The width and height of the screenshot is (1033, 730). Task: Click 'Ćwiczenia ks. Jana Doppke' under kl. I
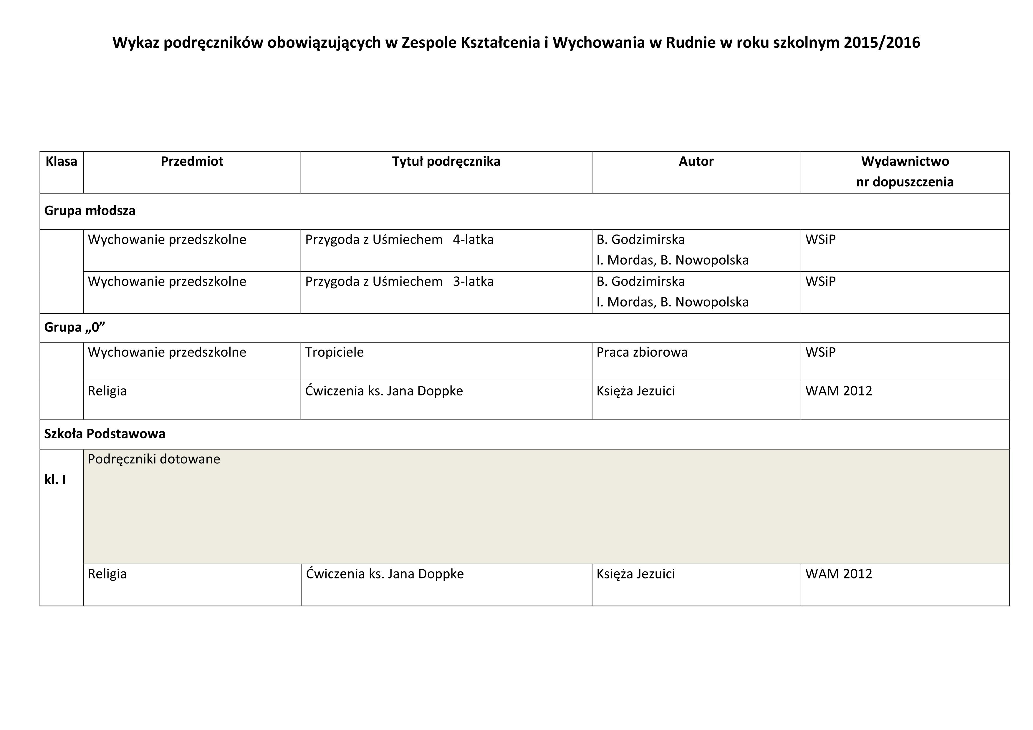coord(385,574)
